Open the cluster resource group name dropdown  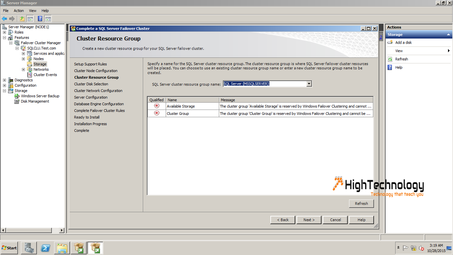coord(309,84)
